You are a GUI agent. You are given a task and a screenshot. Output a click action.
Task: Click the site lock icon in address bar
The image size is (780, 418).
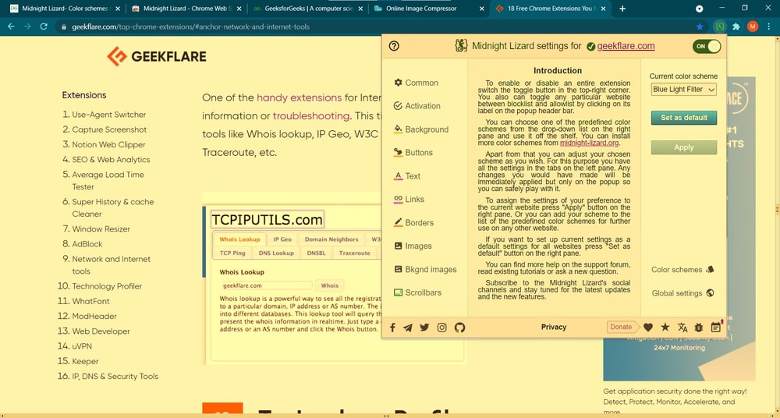63,27
